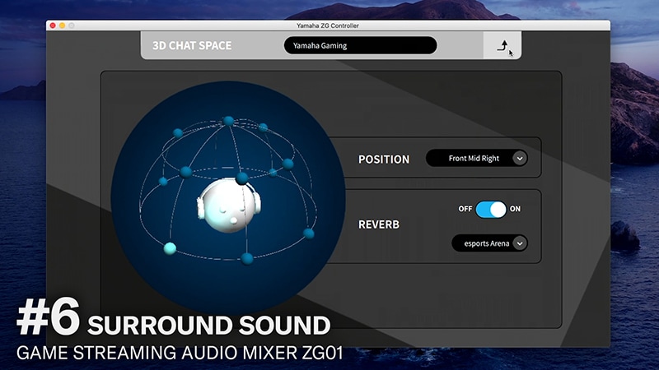This screenshot has height=370, width=659.
Task: Select the bottom-center node on the lowest ring
Action: coord(246,259)
